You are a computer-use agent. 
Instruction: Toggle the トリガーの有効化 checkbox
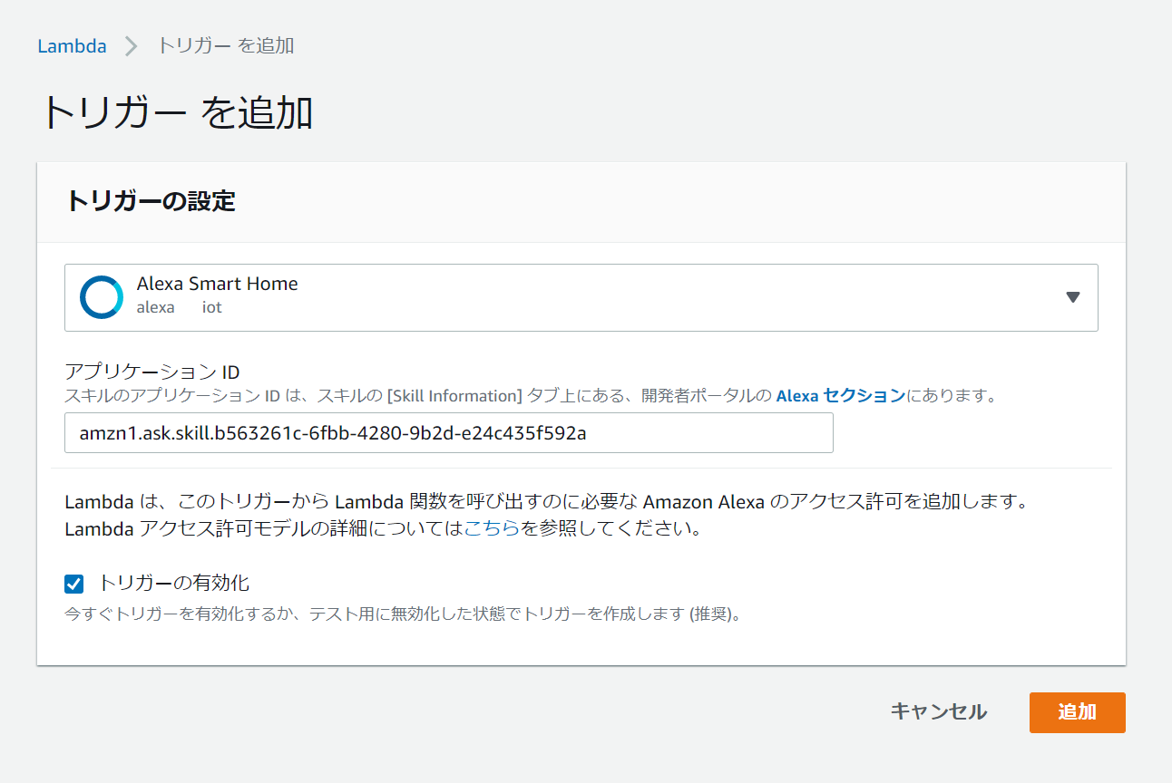(x=74, y=584)
